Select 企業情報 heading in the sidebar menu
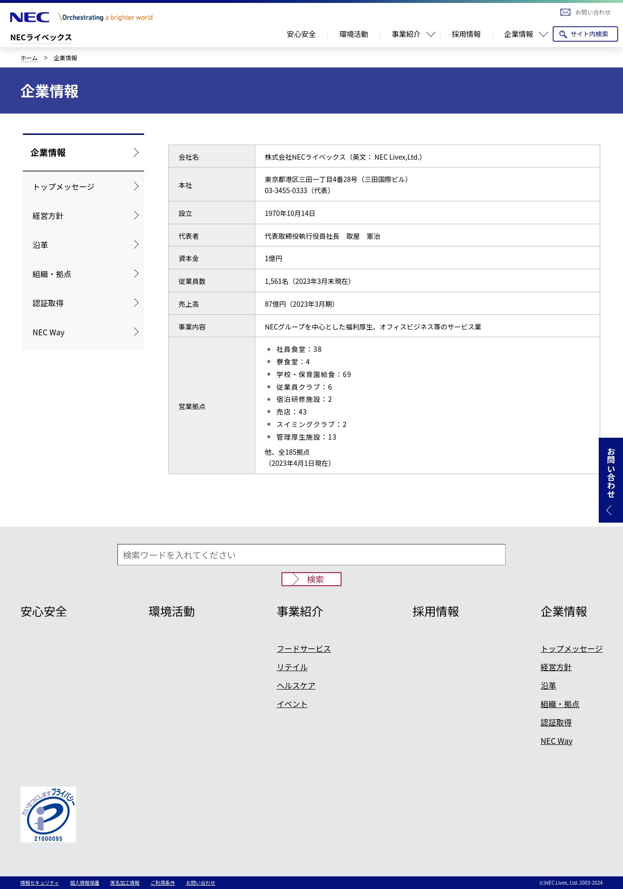This screenshot has width=623, height=889. 83,153
